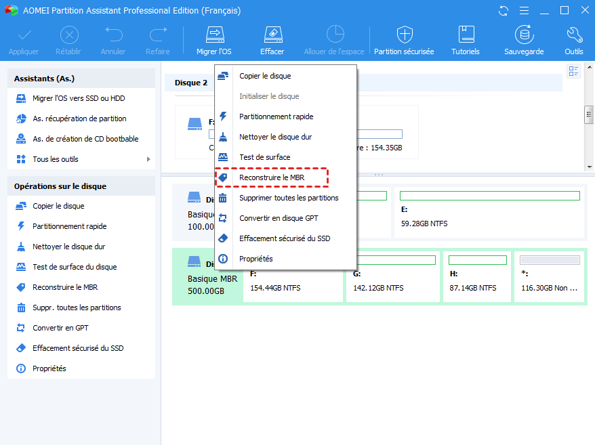The height and width of the screenshot is (445, 595).
Task: Choose Convertir en disque GPT in context menu
Action: pyautogui.click(x=285, y=218)
